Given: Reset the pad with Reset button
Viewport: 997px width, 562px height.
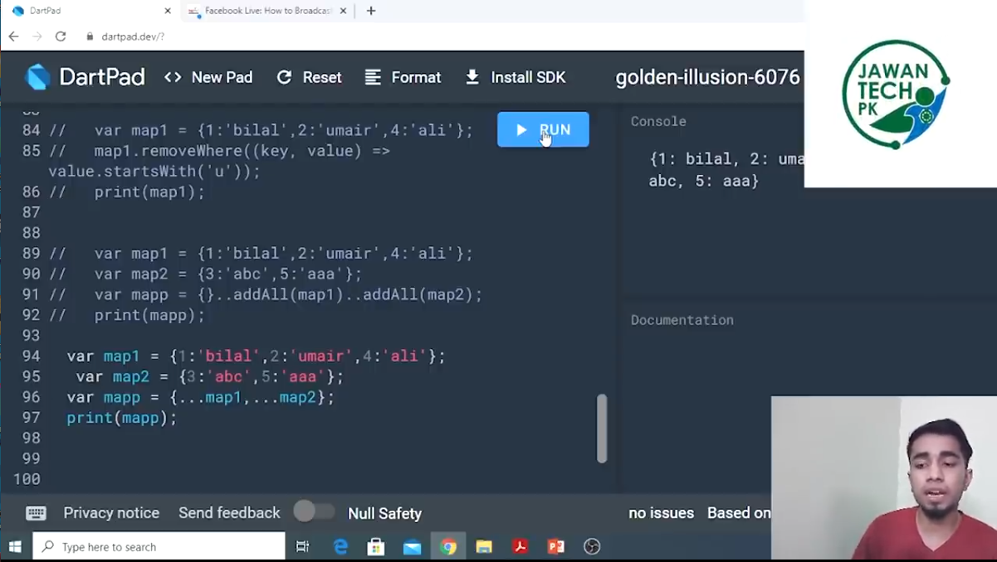Looking at the screenshot, I should click(309, 77).
